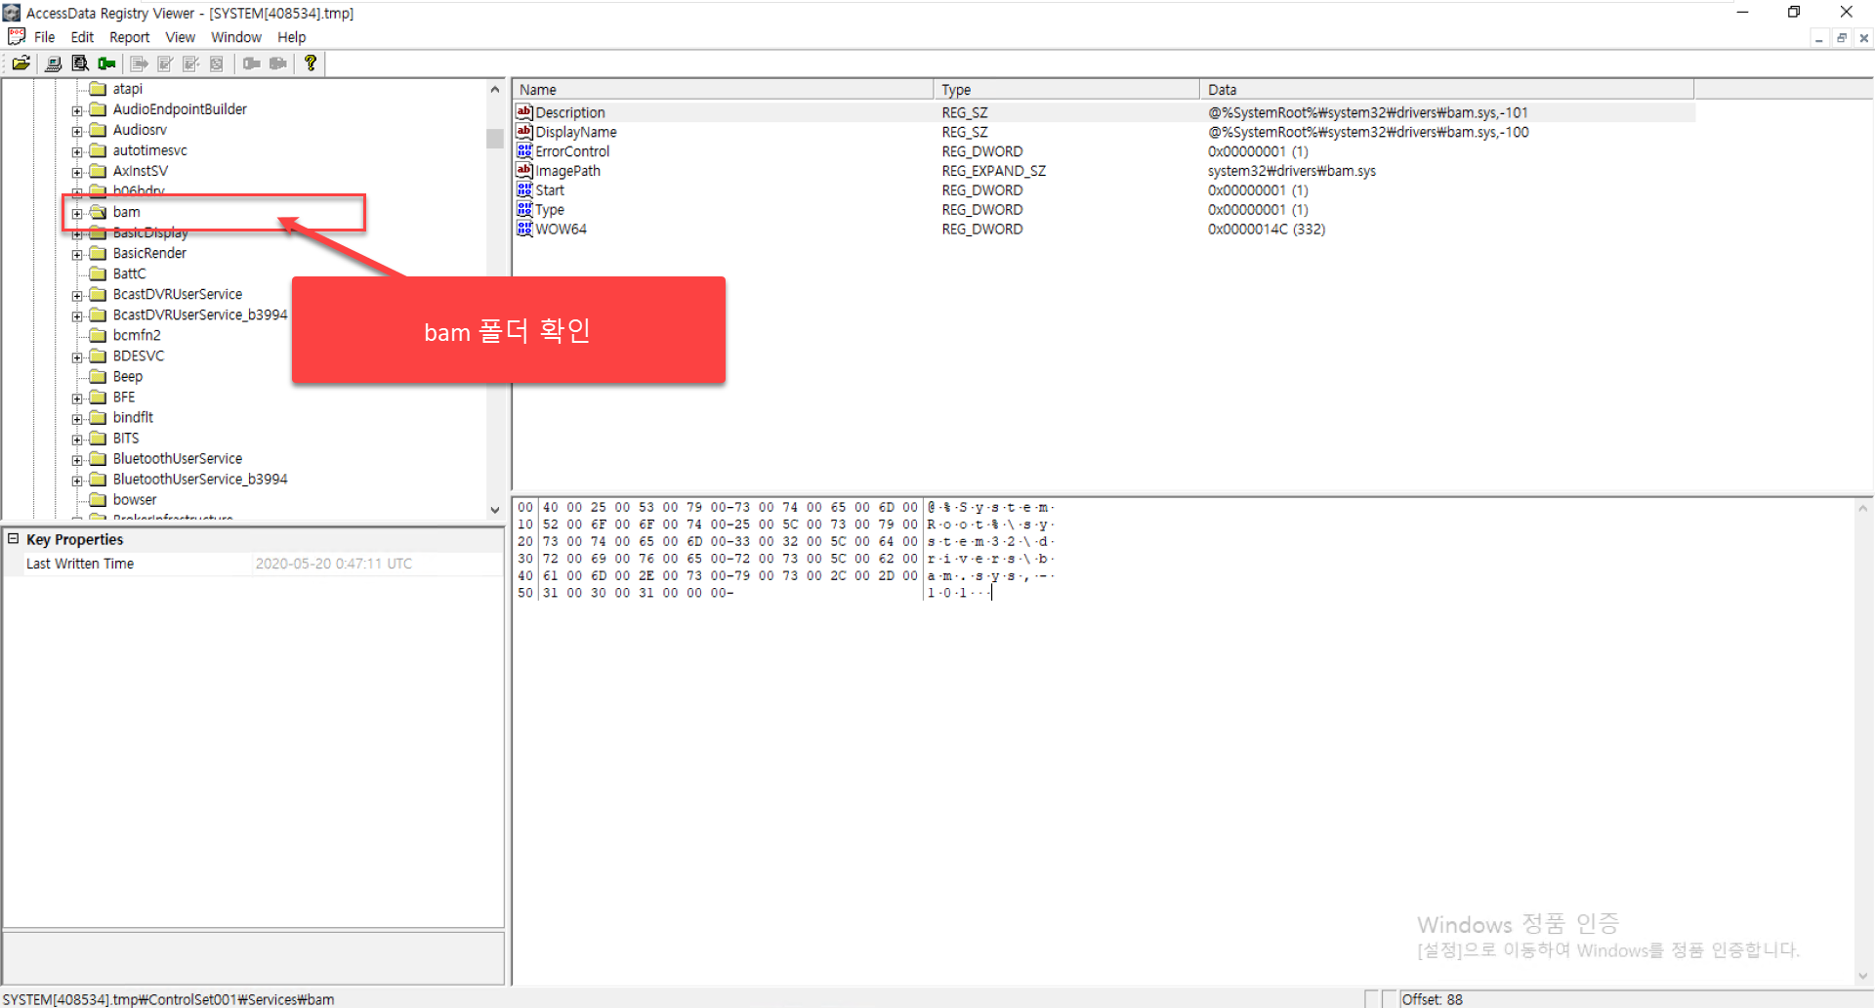This screenshot has width=1875, height=1008.
Task: Open the Window menu
Action: pyautogui.click(x=236, y=37)
